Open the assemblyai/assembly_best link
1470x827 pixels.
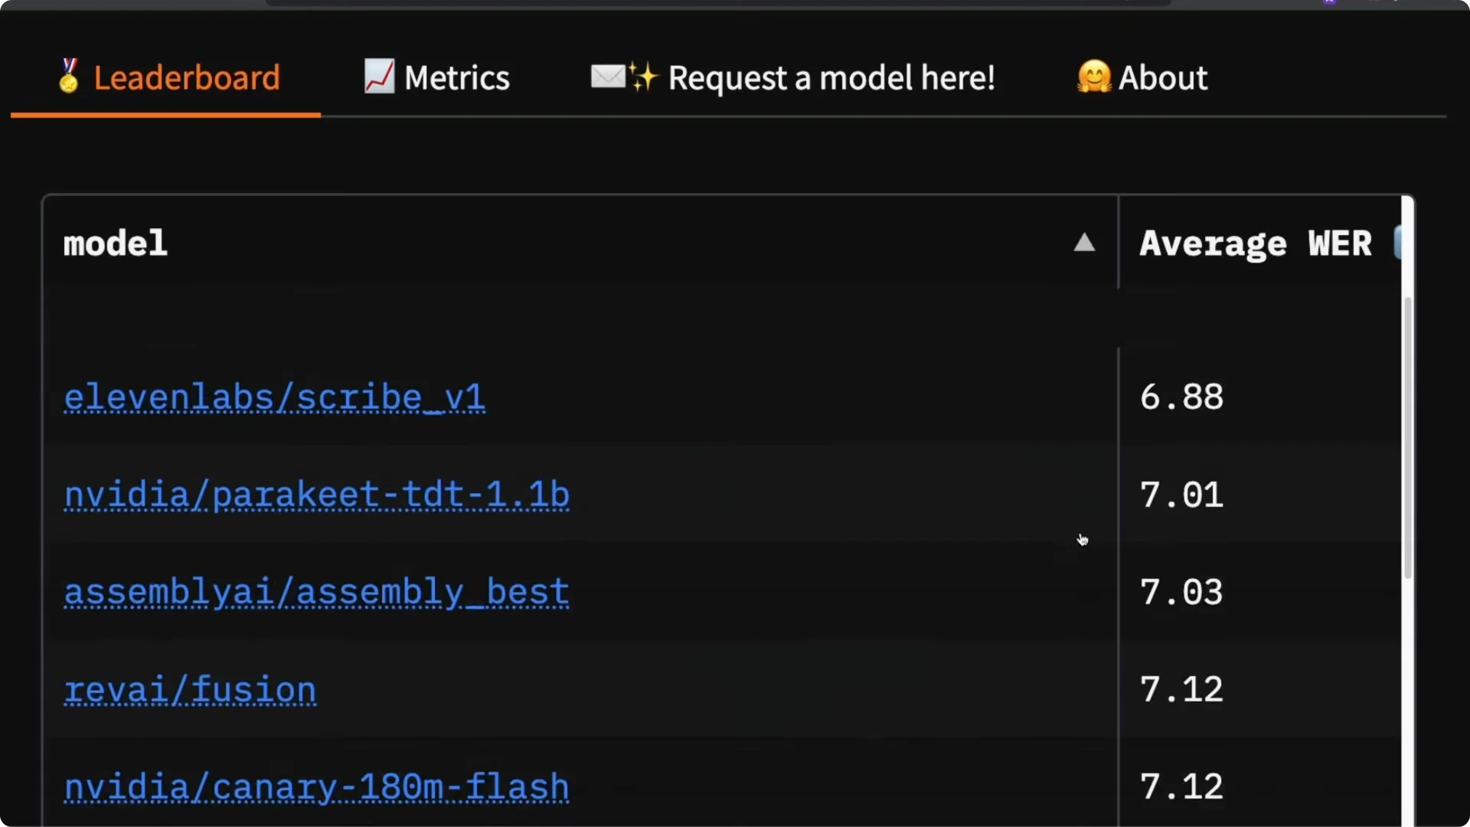(x=316, y=592)
